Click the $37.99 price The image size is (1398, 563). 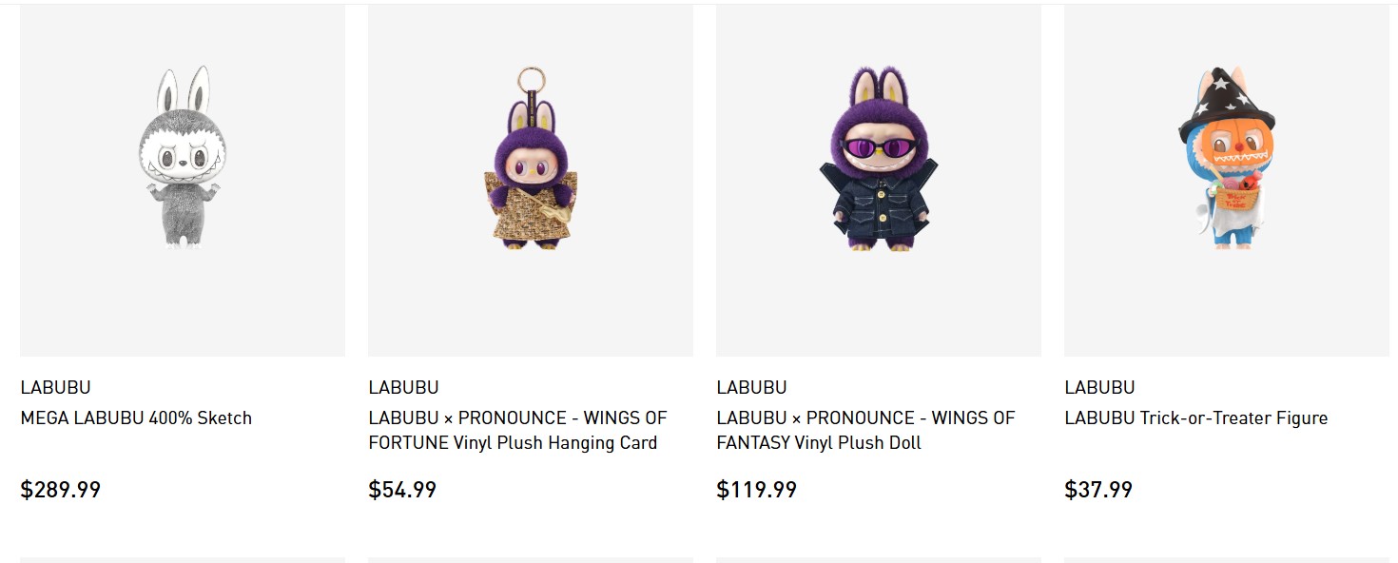coord(1098,490)
